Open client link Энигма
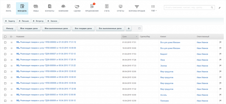 (164, 66)
